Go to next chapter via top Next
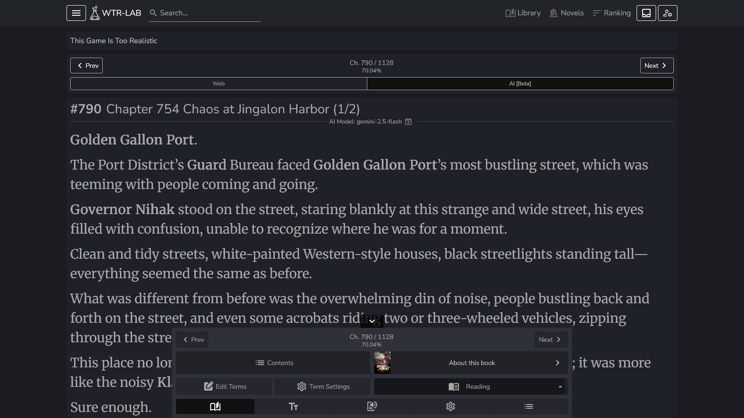This screenshot has width=744, height=418. [x=657, y=65]
